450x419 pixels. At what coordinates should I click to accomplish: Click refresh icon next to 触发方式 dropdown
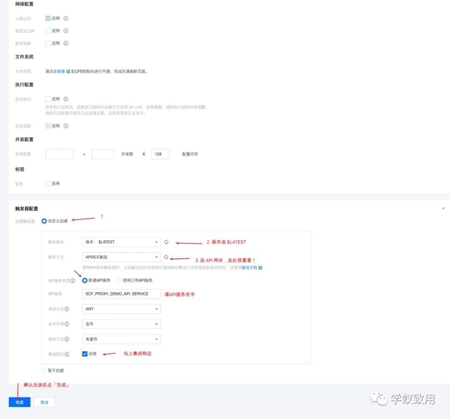(x=167, y=257)
